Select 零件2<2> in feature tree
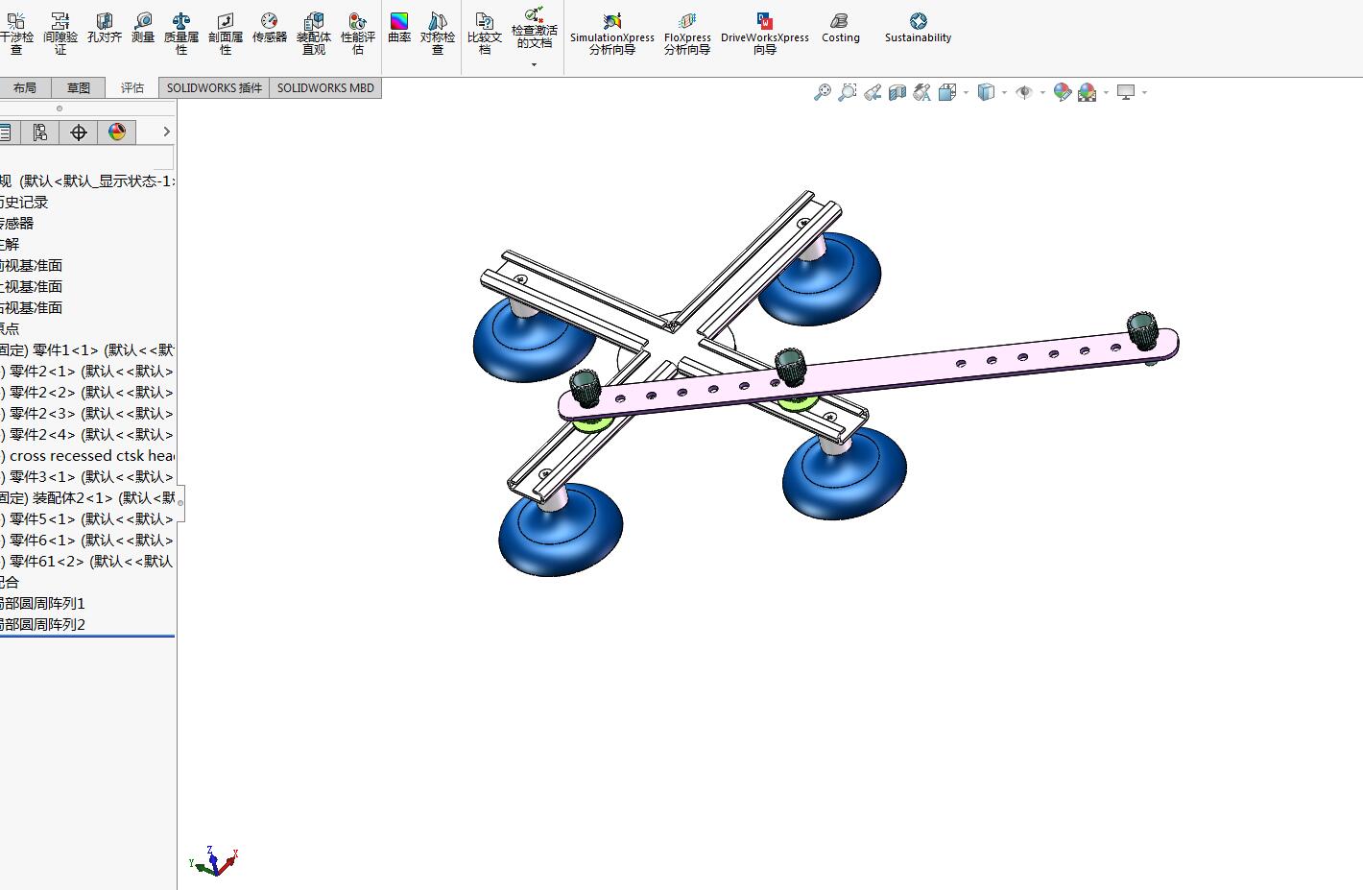 87,393
